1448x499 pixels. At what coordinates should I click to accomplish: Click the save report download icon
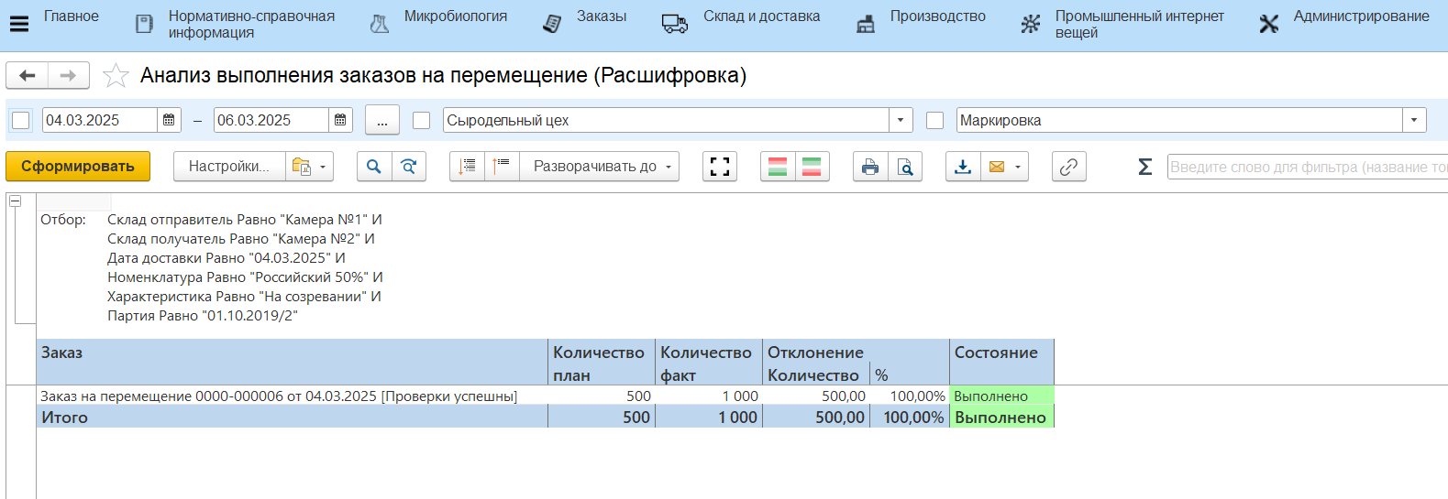962,167
